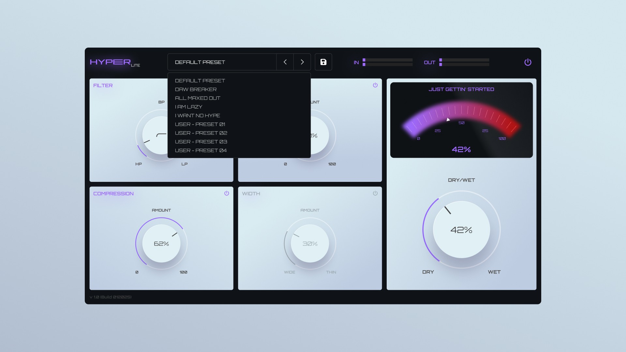Image resolution: width=626 pixels, height=352 pixels.
Task: Click the HP label on Filter knob
Action: [x=139, y=164]
